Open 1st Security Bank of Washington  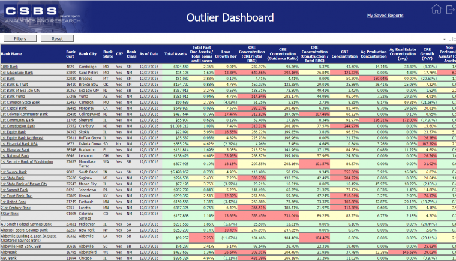tap(27, 162)
